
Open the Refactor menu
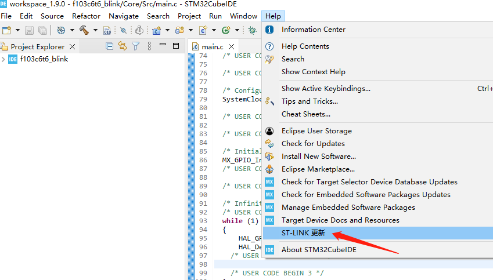pos(86,16)
